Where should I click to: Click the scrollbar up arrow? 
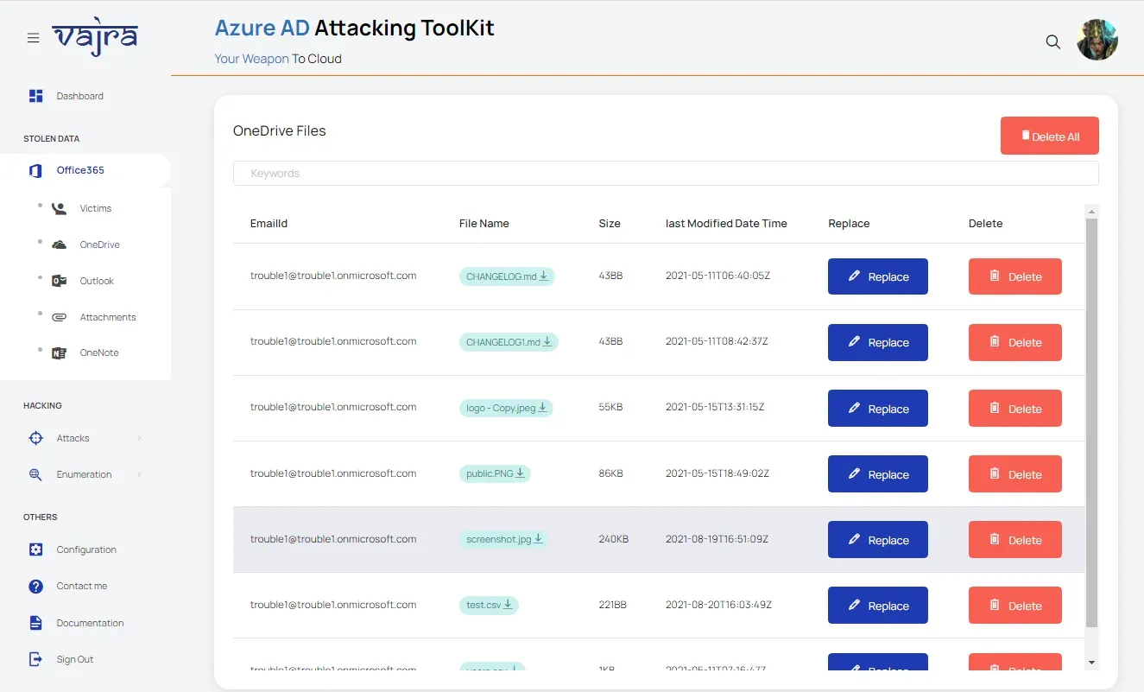(x=1091, y=212)
